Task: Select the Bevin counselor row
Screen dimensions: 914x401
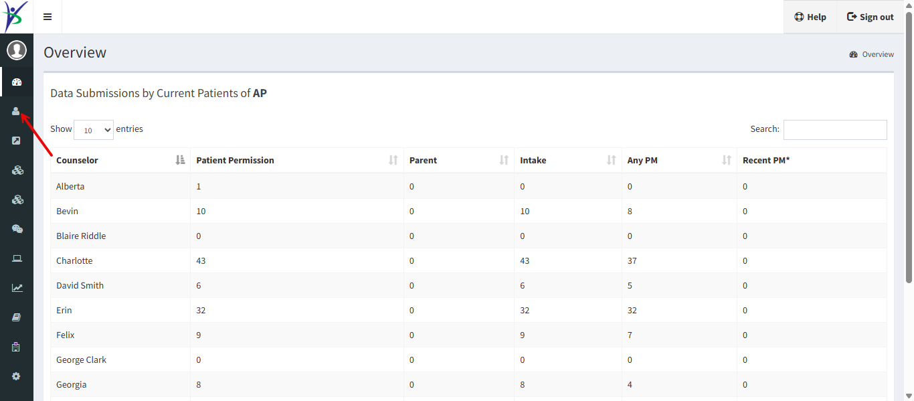Action: click(468, 211)
